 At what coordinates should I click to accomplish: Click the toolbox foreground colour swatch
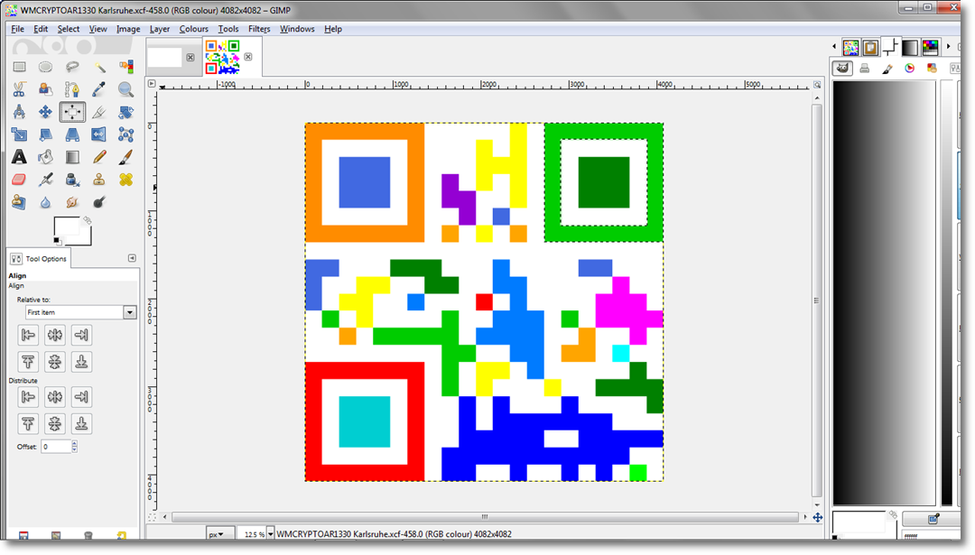pyautogui.click(x=67, y=227)
